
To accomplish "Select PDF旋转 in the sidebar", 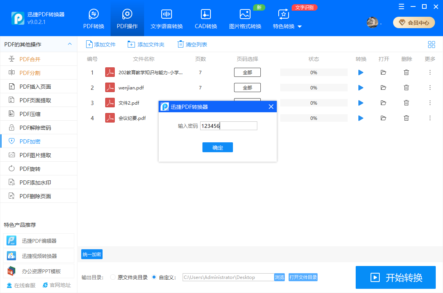I will click(x=39, y=169).
